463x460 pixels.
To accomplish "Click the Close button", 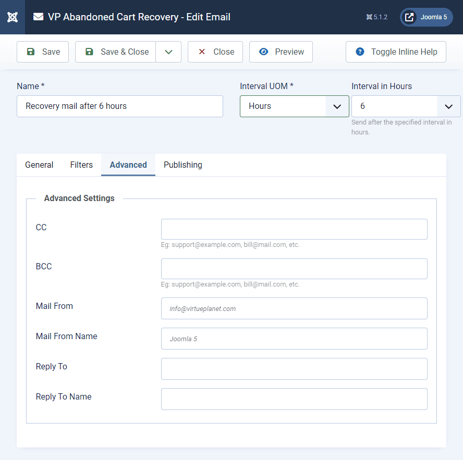I will click(x=215, y=52).
